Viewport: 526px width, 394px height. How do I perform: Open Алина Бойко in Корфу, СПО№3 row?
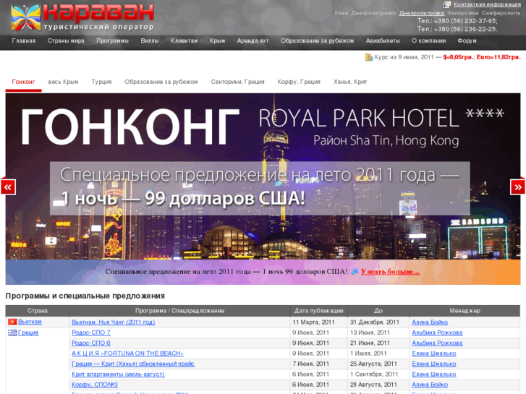pyautogui.click(x=430, y=385)
